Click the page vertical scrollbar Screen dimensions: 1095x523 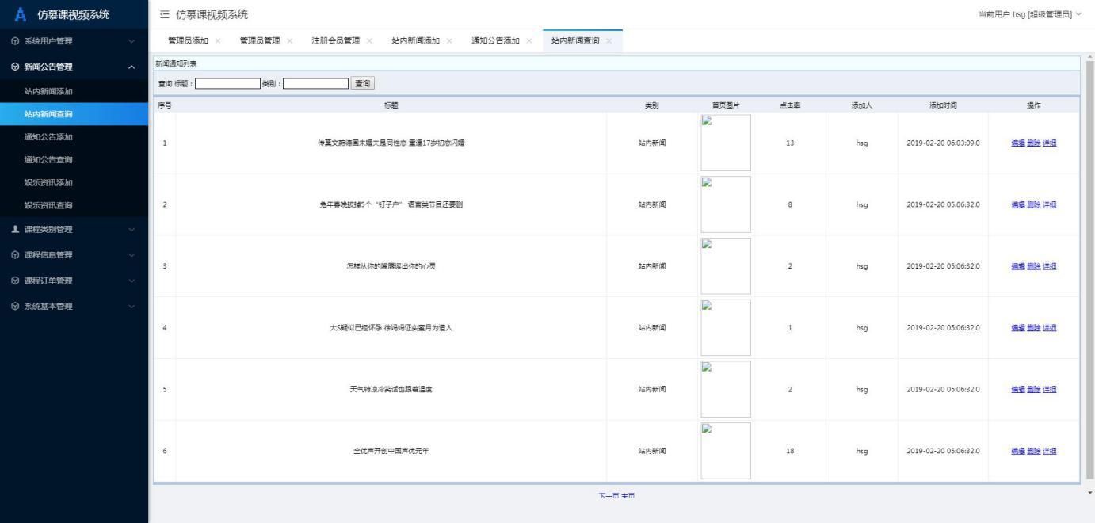1090,269
